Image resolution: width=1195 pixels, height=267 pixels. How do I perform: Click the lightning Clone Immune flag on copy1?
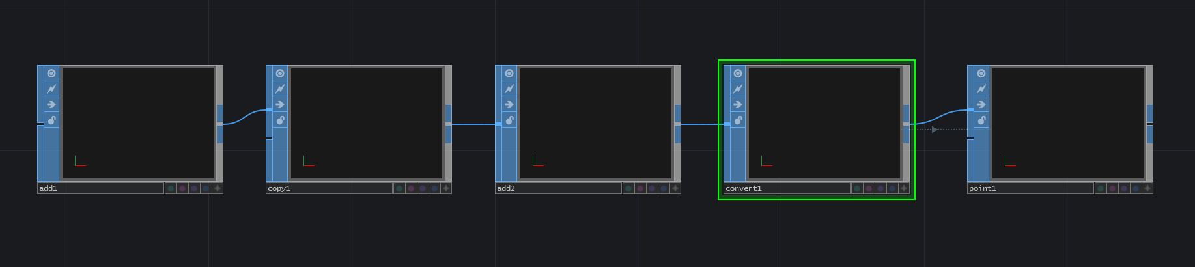click(x=280, y=89)
